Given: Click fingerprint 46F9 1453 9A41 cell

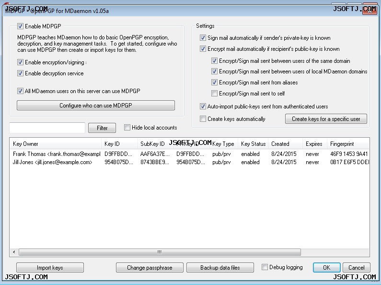Looking at the screenshot, I should click(x=349, y=154).
